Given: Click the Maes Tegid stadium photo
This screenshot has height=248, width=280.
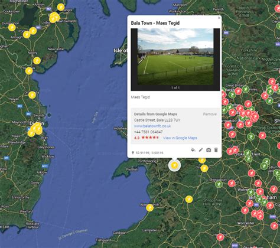Looking at the screenshot, I should (175, 57).
